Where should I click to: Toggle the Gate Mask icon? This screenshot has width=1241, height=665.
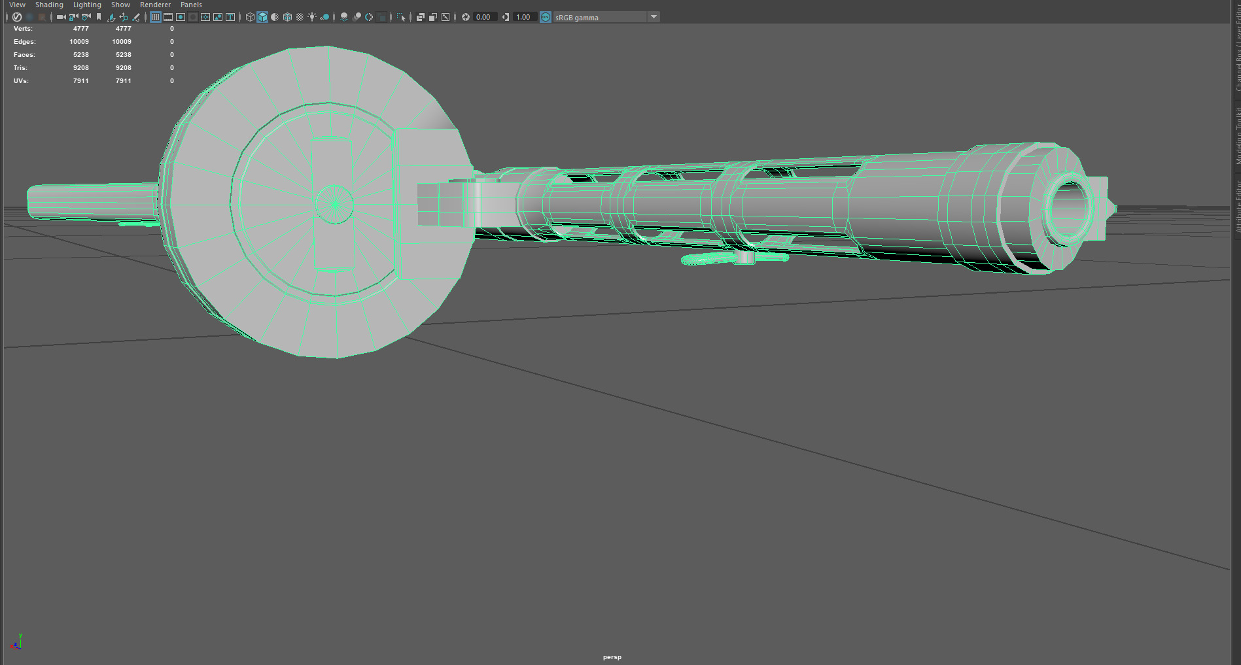(x=193, y=17)
